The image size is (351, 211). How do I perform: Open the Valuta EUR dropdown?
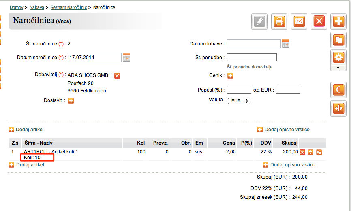click(x=239, y=101)
